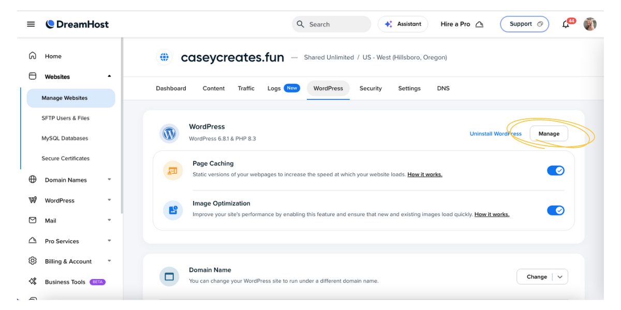Go to Home in the sidebar
The width and height of the screenshot is (621, 310).
pyautogui.click(x=53, y=56)
